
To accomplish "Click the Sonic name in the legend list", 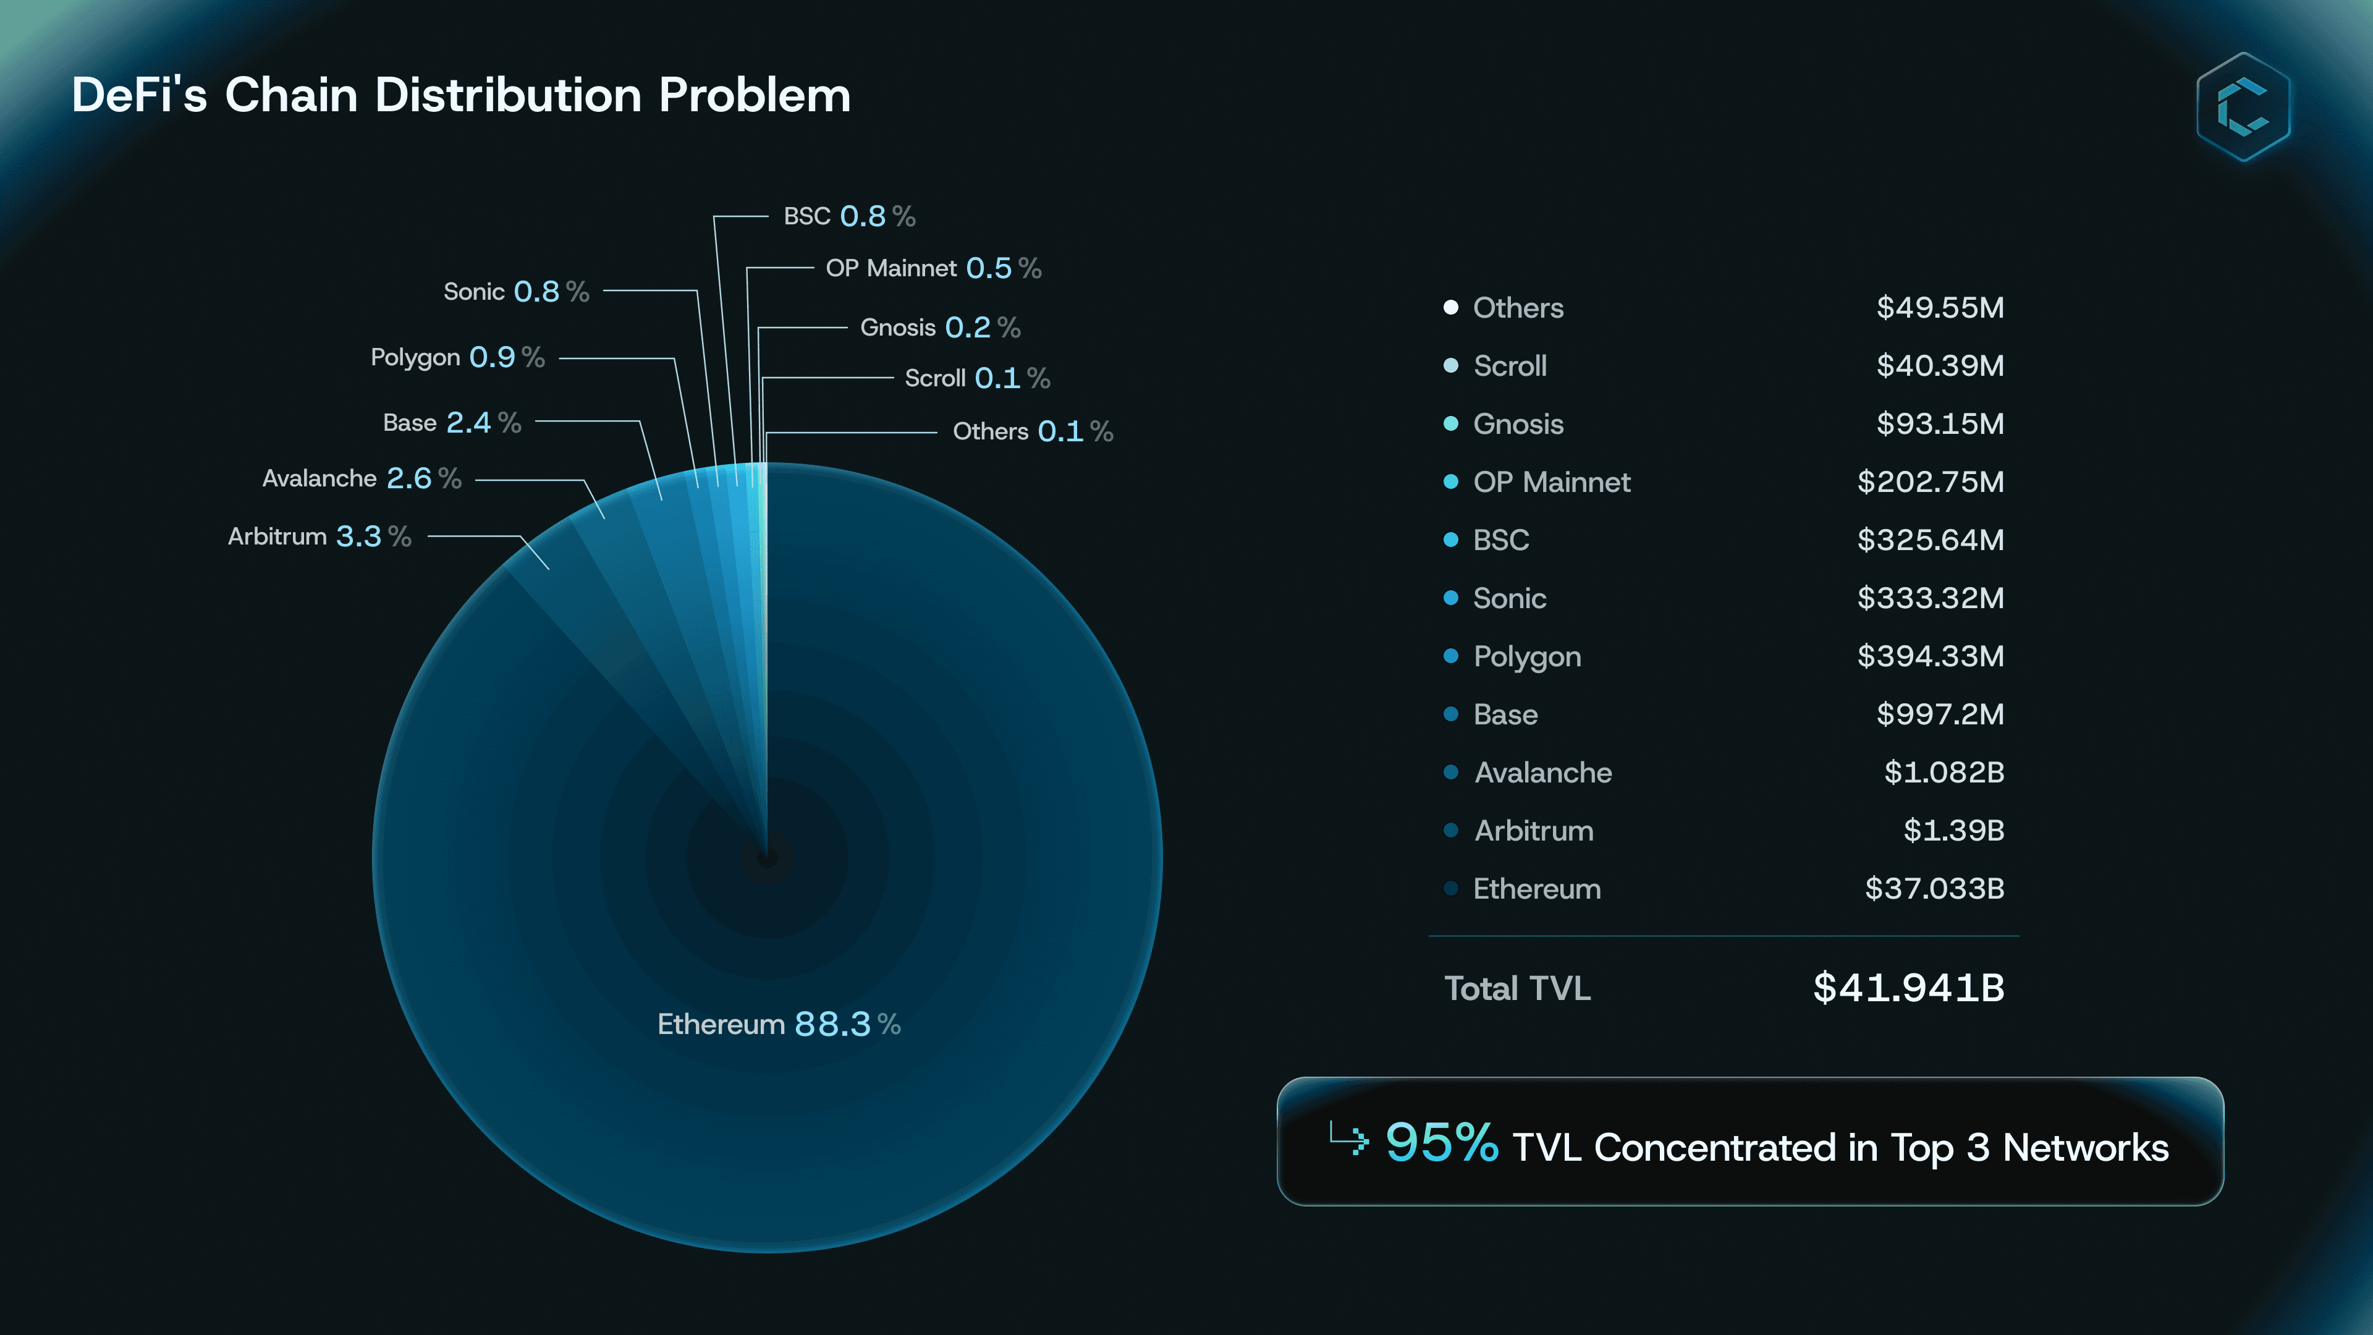I will click(1510, 598).
